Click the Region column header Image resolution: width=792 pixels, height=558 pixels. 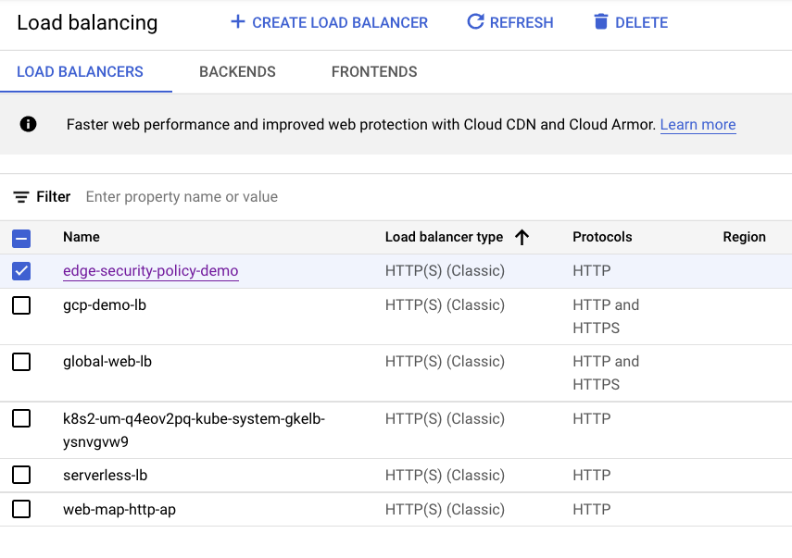click(x=744, y=237)
